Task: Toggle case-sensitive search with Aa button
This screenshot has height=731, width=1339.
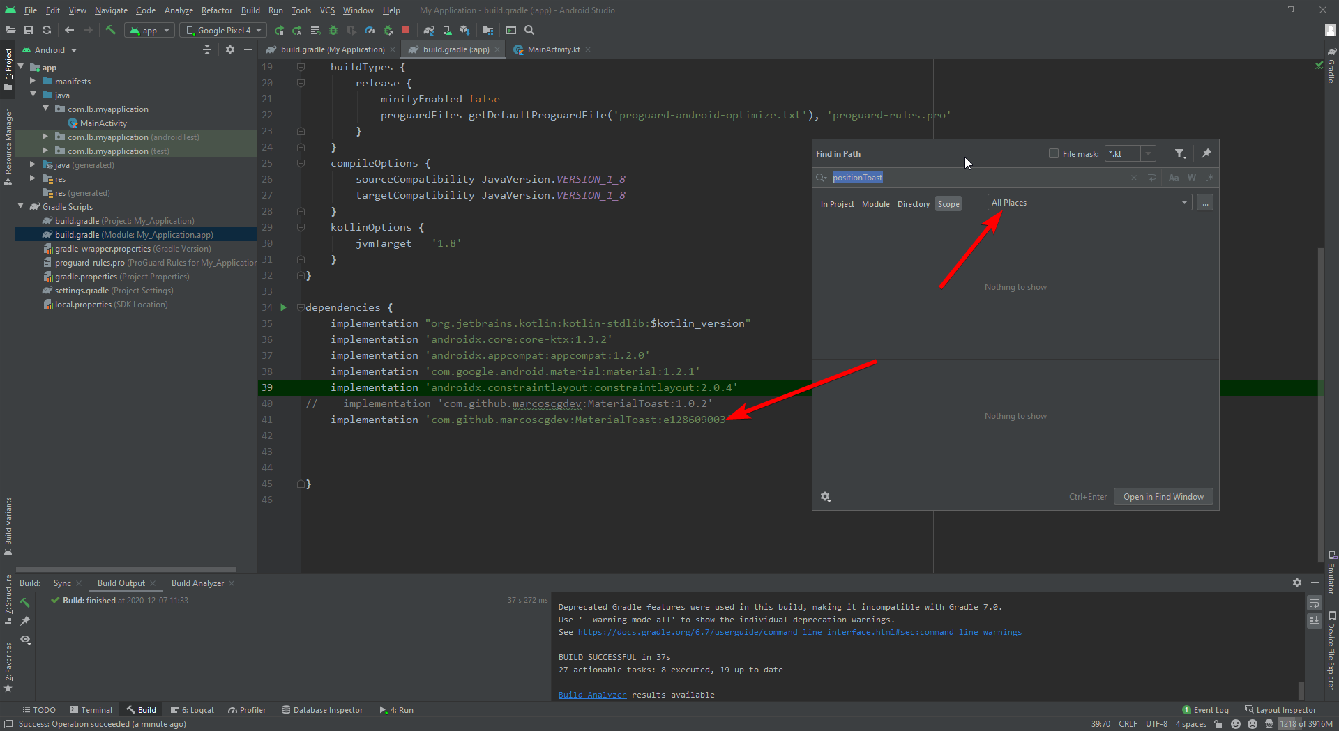Action: [1173, 178]
